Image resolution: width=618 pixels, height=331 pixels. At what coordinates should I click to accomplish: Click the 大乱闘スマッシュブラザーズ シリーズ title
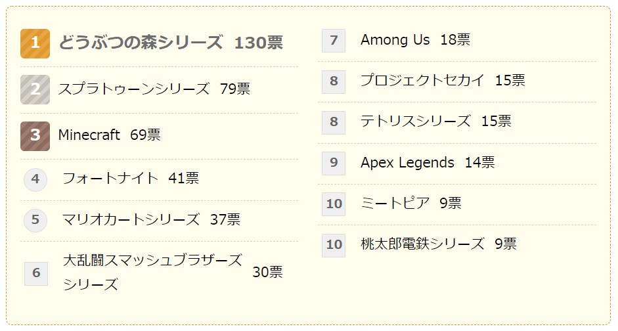pyautogui.click(x=152, y=272)
